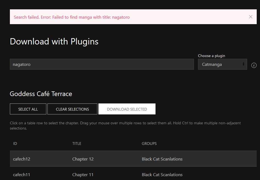260x180 pixels.
Task: Click the plugin info icon
Action: pyautogui.click(x=254, y=65)
